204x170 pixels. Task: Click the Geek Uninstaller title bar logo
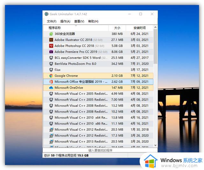(47, 14)
